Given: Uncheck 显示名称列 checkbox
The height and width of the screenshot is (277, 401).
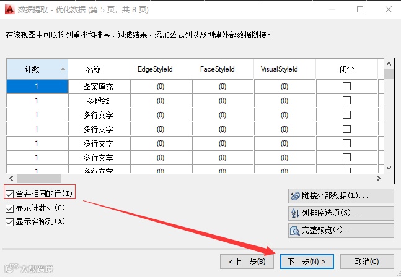Looking at the screenshot, I should [9, 222].
